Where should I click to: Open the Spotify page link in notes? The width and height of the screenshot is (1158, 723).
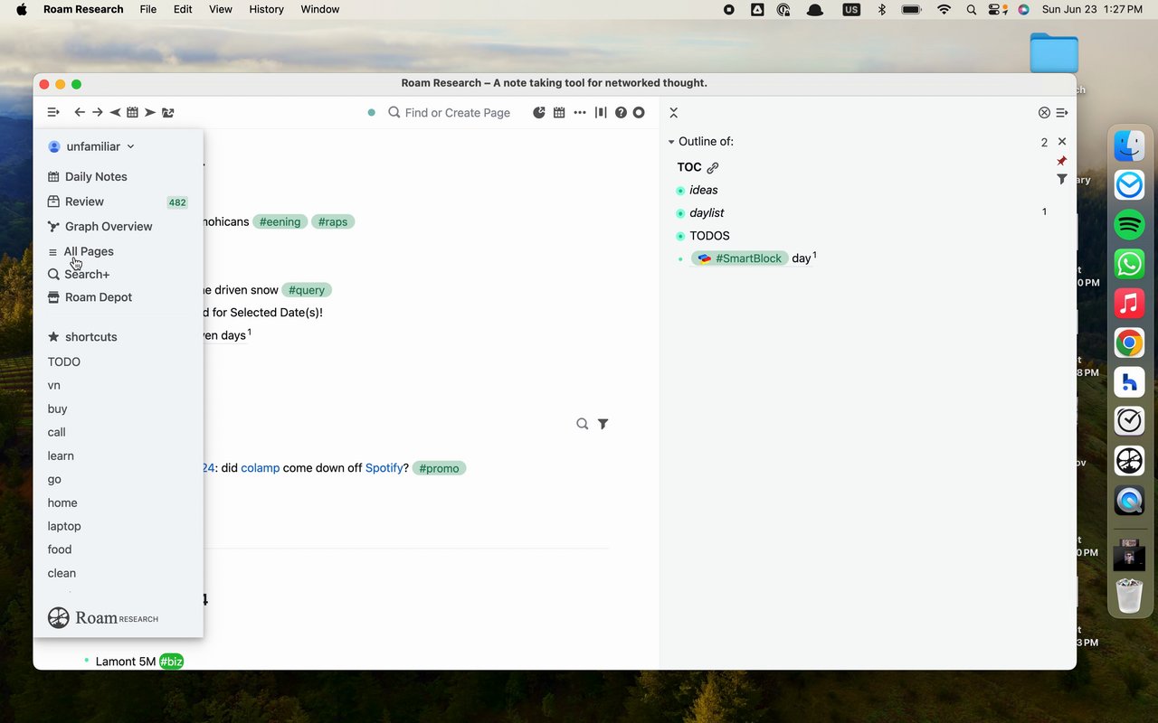click(384, 468)
